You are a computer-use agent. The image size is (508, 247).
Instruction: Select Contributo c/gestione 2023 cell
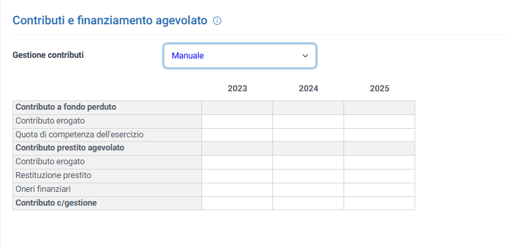tap(237, 204)
